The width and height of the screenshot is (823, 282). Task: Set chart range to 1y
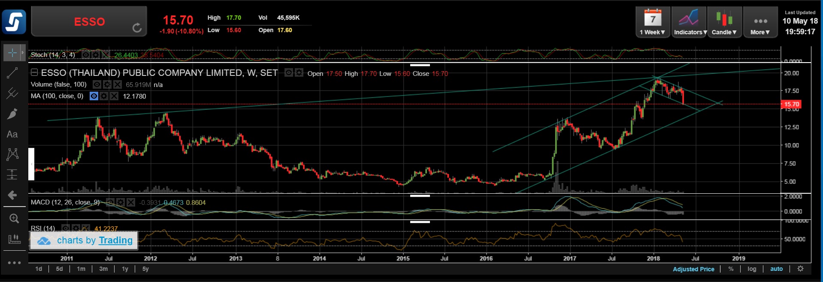pyautogui.click(x=125, y=269)
